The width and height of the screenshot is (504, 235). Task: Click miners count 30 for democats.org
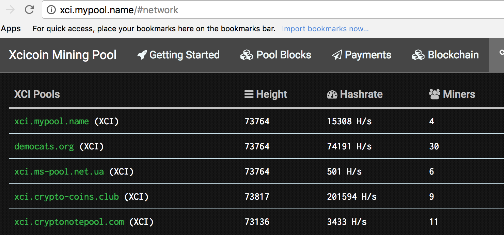coord(434,146)
